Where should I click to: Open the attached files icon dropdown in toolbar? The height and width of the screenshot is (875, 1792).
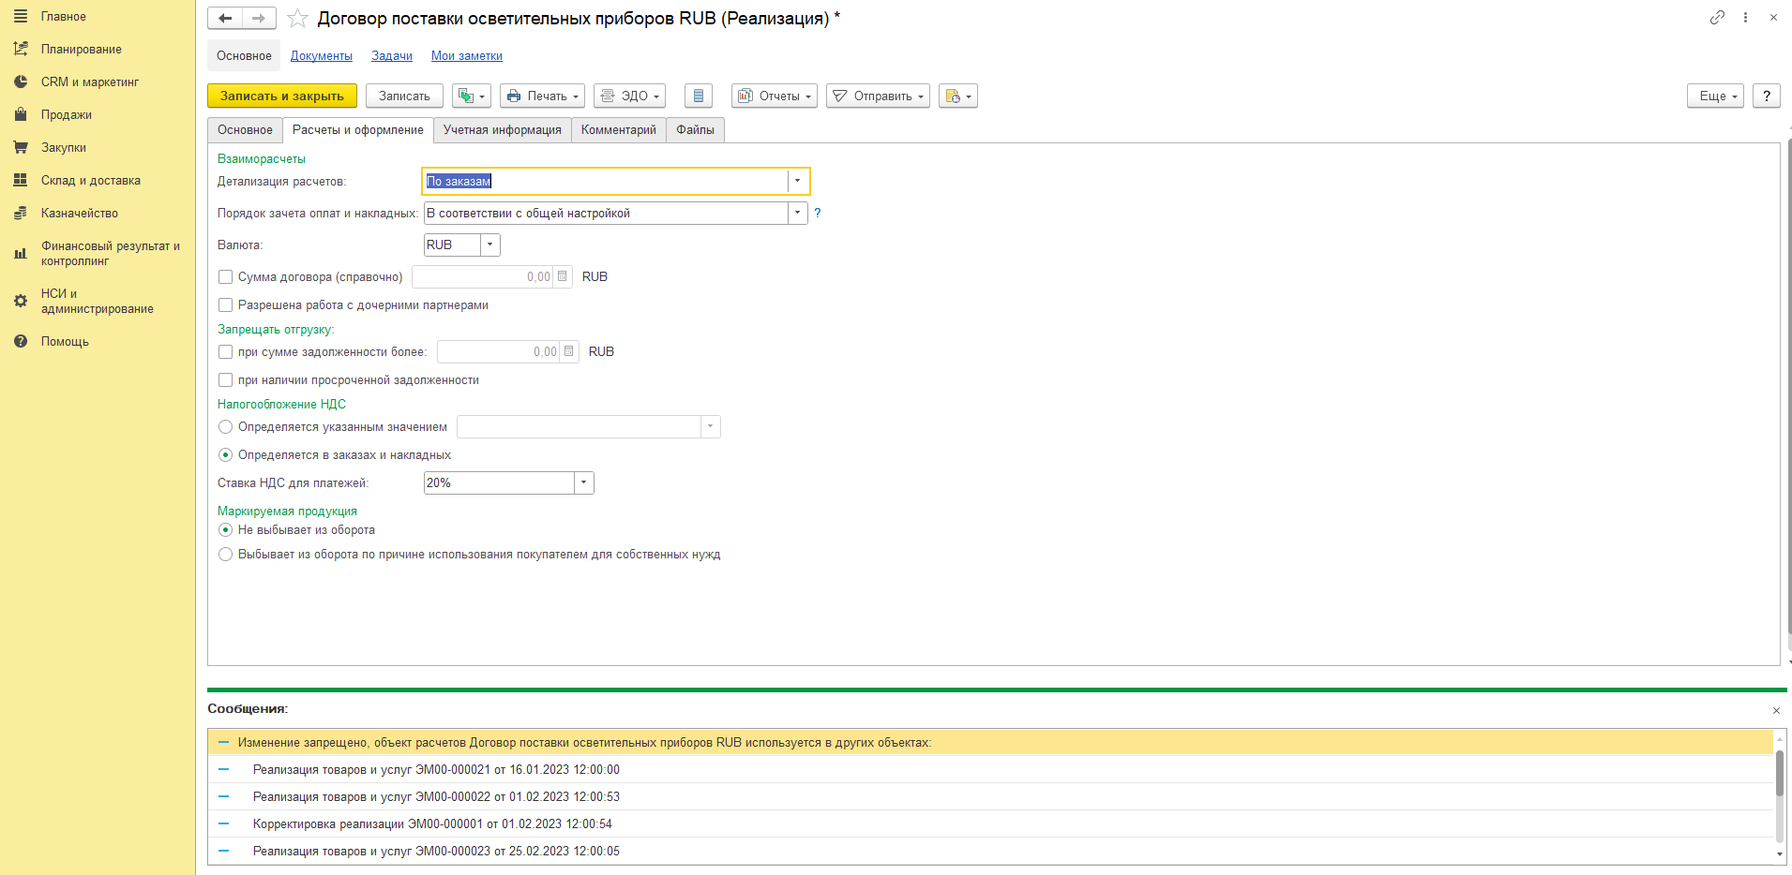[x=958, y=96]
